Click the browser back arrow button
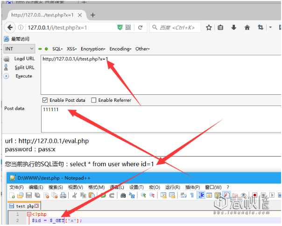 [10, 28]
